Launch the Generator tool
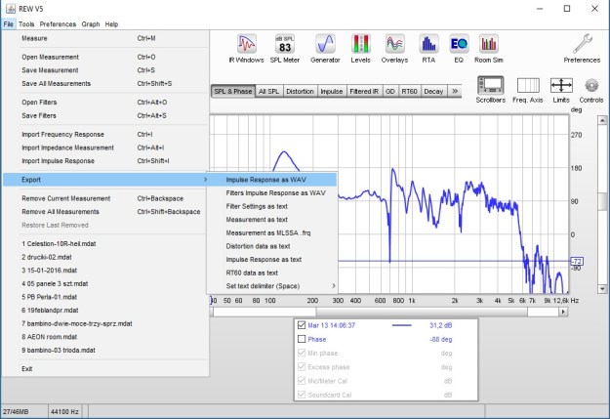The height and width of the screenshot is (419, 610). click(x=325, y=46)
